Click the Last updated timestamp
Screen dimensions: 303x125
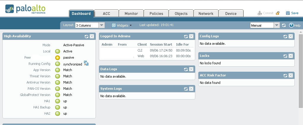click(156, 25)
